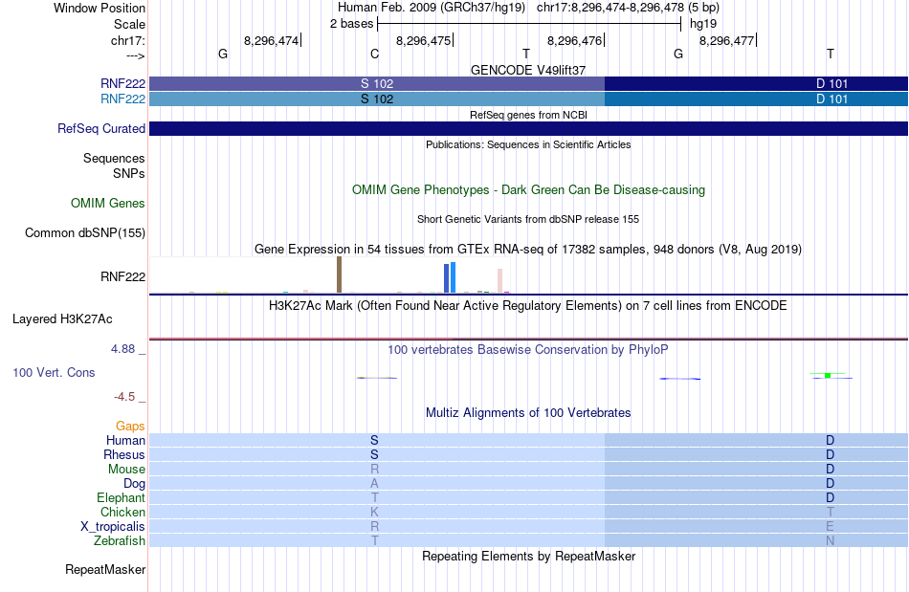Click the 'RefSeq genes from NCBI' title
909x592 pixels.
coord(528,115)
